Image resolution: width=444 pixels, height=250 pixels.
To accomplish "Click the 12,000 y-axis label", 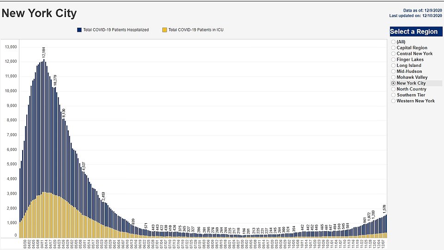I will (x=11, y=61).
